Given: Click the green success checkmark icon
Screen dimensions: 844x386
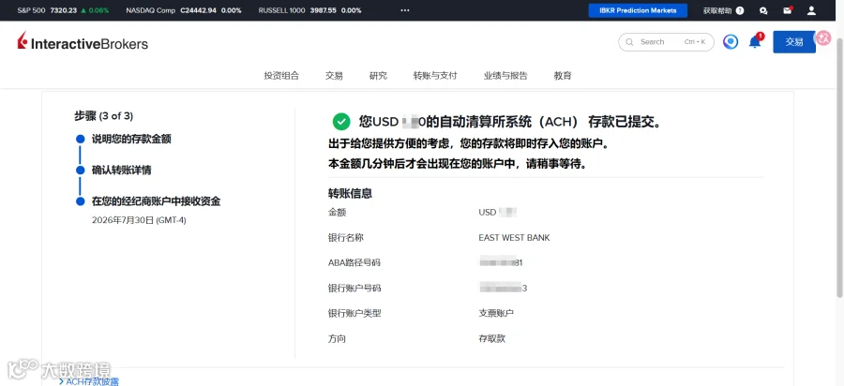Looking at the screenshot, I should pyautogui.click(x=341, y=122).
